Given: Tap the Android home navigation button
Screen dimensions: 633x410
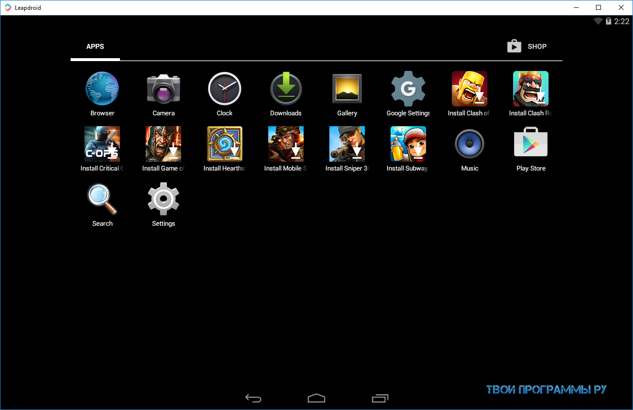Looking at the screenshot, I should [316, 398].
